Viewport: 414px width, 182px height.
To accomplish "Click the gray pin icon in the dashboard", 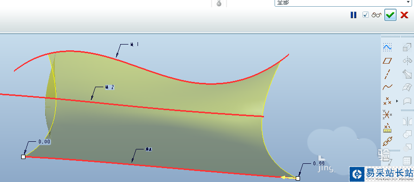I will [x=219, y=3].
